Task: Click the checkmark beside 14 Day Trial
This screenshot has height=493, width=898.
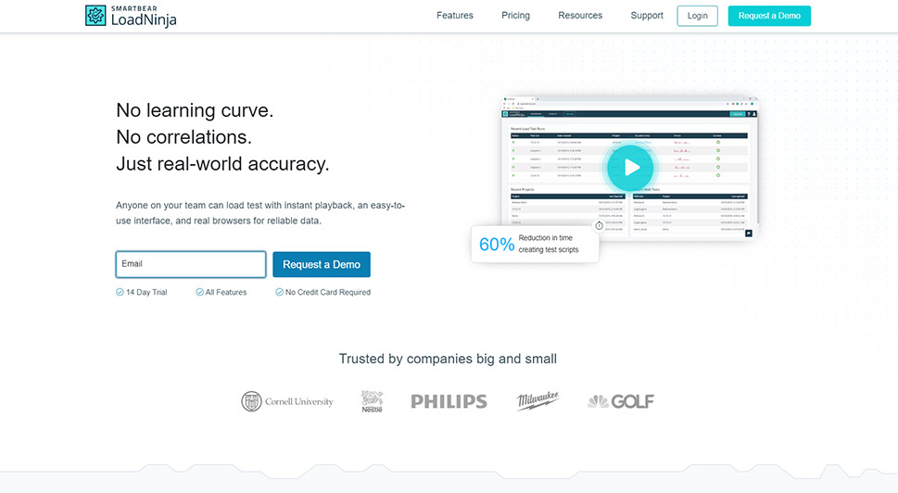Action: [x=120, y=292]
